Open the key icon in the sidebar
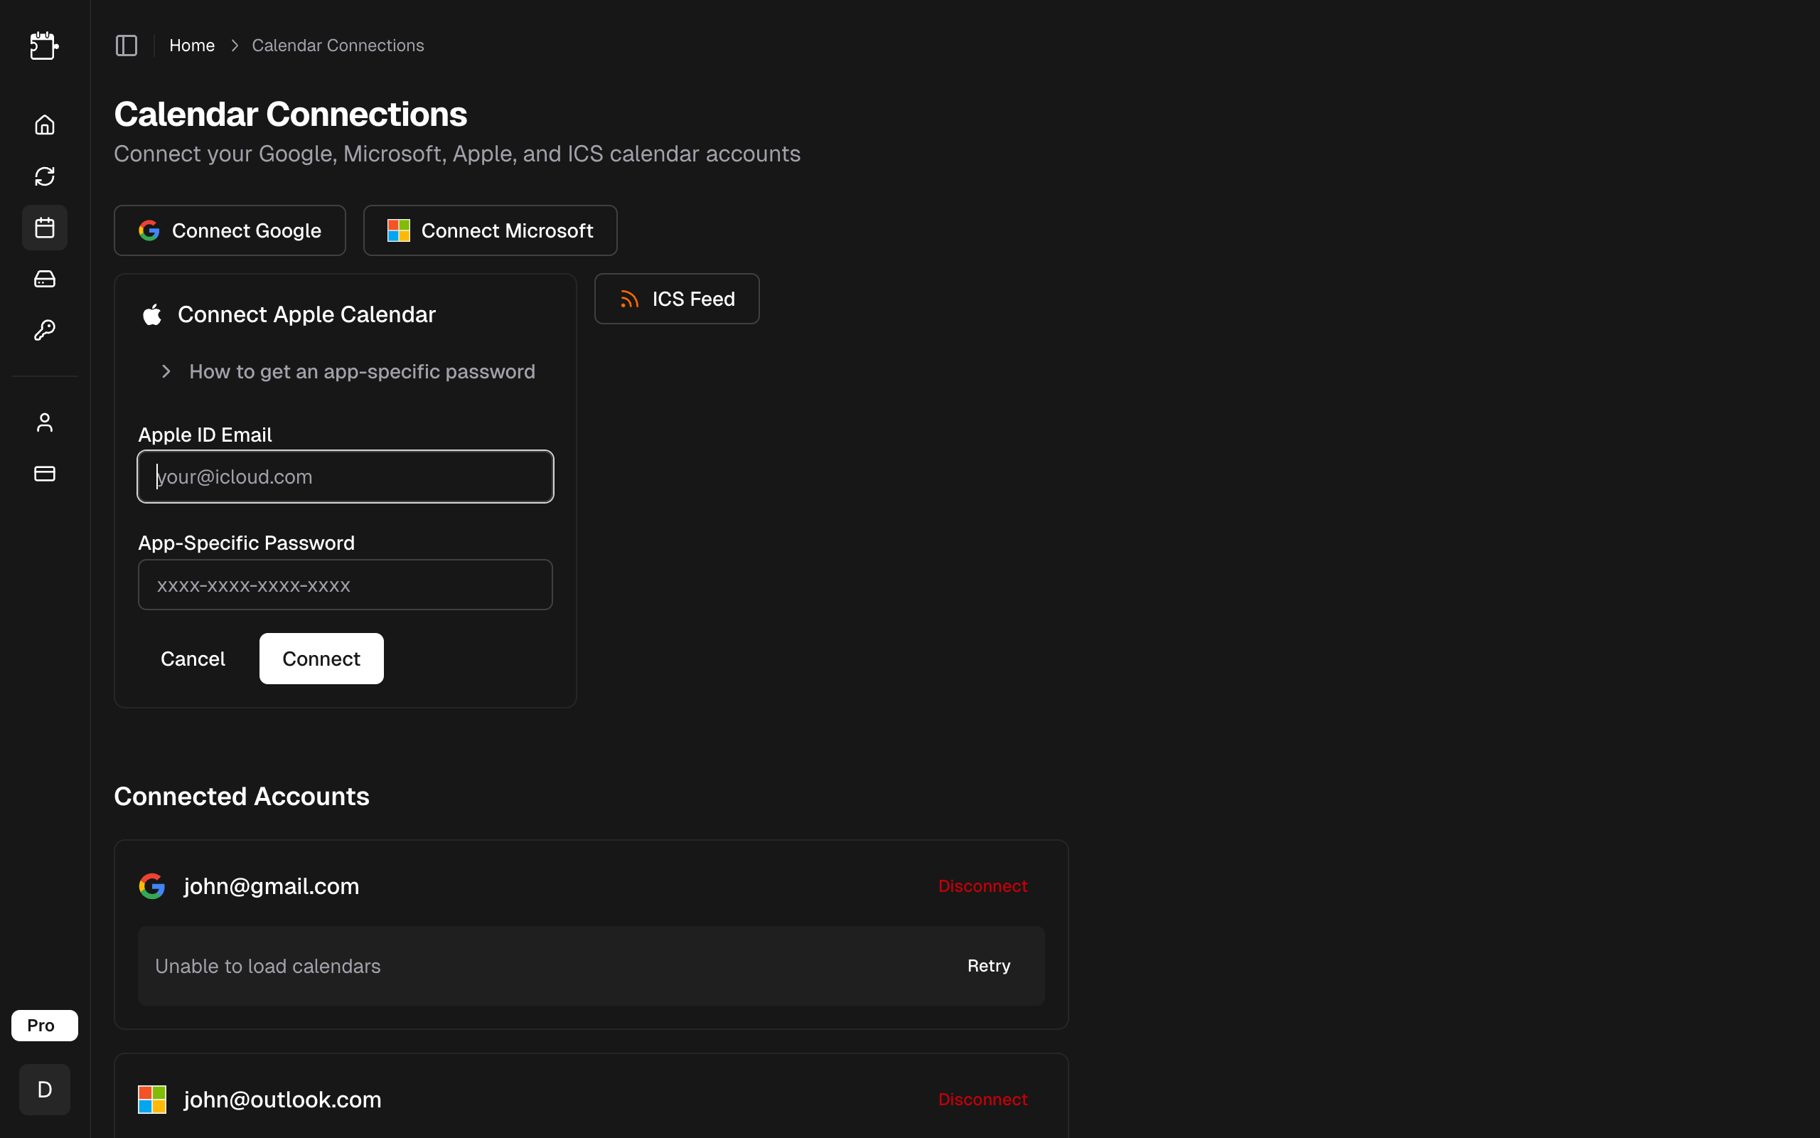The image size is (1820, 1138). click(44, 331)
